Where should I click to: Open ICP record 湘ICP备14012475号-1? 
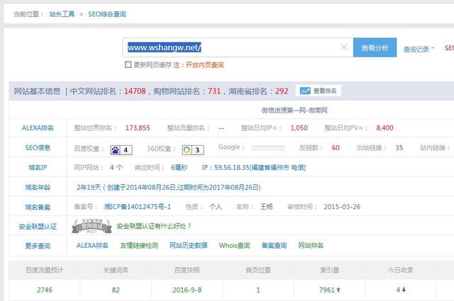click(x=137, y=207)
